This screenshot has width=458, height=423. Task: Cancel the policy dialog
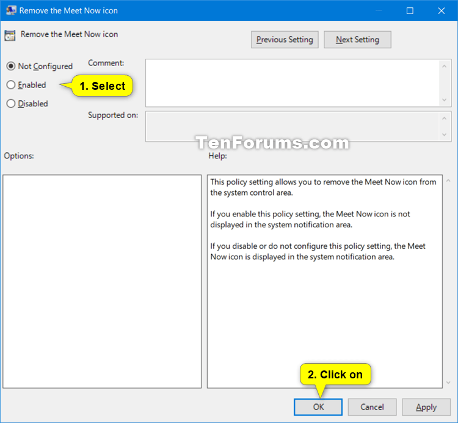(372, 407)
